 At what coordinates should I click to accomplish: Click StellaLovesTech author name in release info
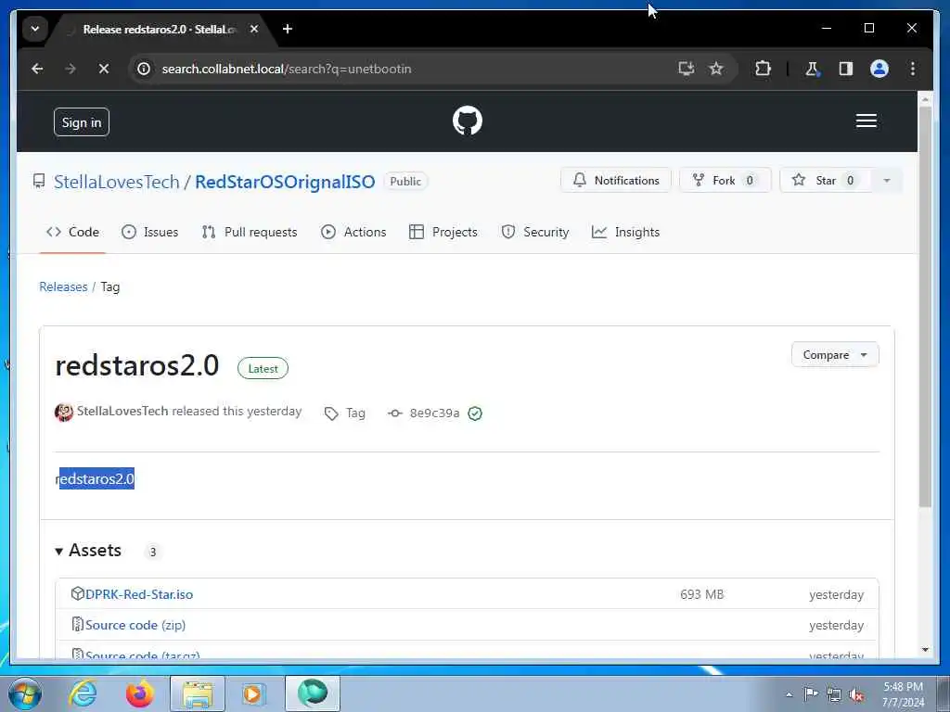pos(122,411)
